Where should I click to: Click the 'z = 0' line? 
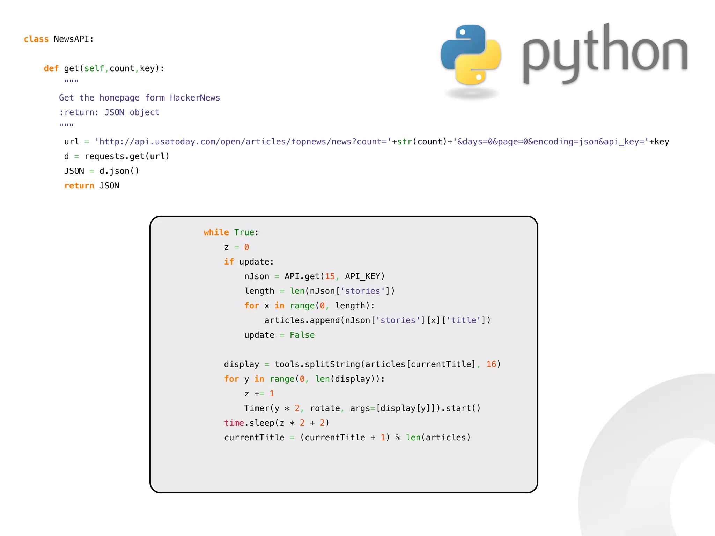pos(237,247)
